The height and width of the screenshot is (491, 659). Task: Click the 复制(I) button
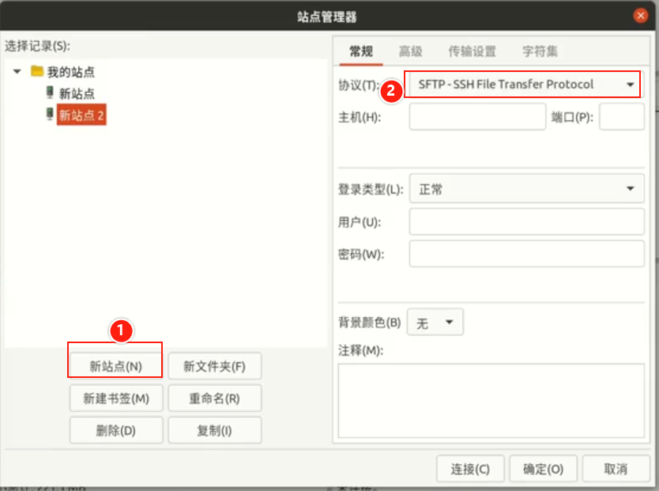215,430
